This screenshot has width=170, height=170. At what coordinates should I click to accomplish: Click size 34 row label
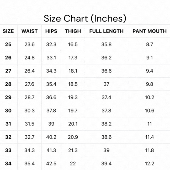8,164
